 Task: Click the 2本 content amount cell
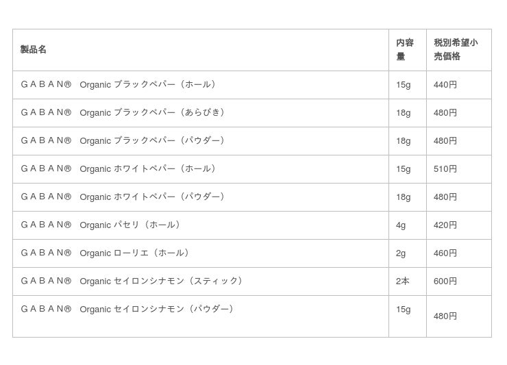402,281
